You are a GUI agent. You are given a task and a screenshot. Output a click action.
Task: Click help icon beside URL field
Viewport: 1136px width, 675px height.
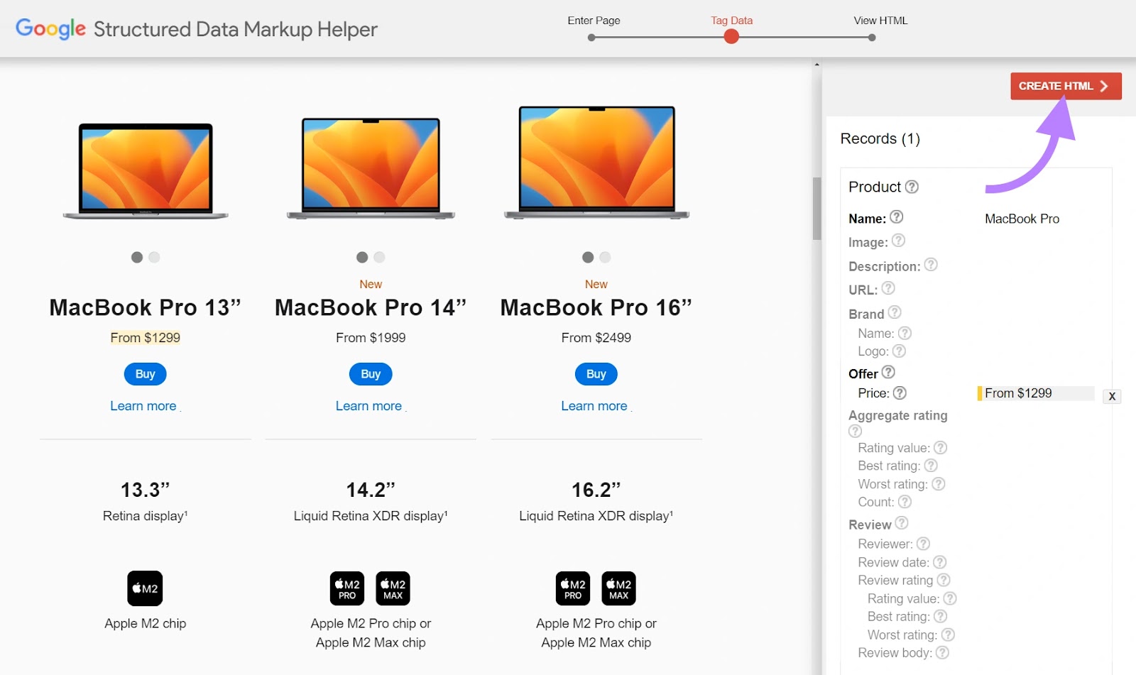[x=888, y=288]
